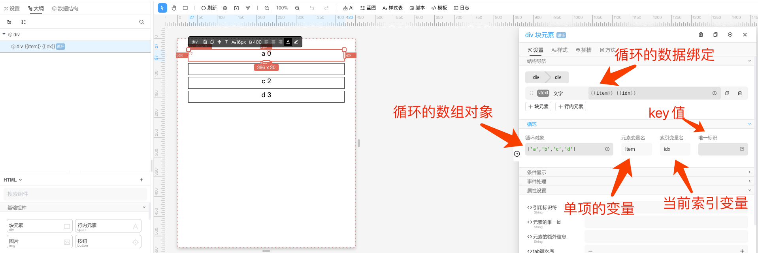This screenshot has width=758, height=253.
Task: Collapse the 循环 loop section
Action: 749,124
